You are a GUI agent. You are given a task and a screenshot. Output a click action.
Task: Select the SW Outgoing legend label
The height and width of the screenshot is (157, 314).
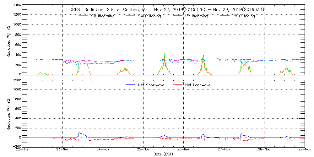pyautogui.click(x=149, y=16)
